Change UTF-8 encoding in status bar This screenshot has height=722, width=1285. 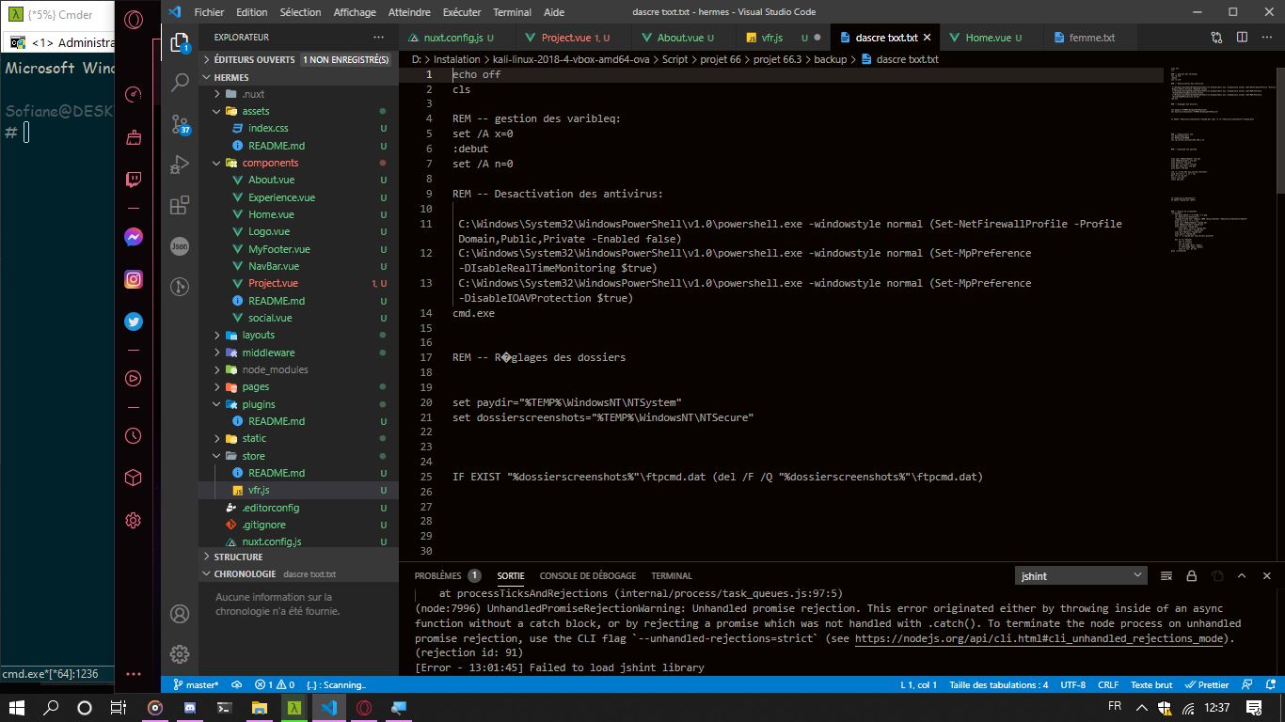[x=1072, y=684]
